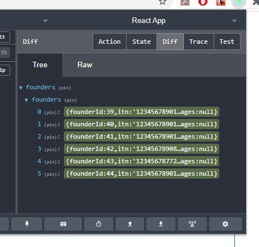Click the index 5 key label
This screenshot has width=259, height=247.
(39, 173)
